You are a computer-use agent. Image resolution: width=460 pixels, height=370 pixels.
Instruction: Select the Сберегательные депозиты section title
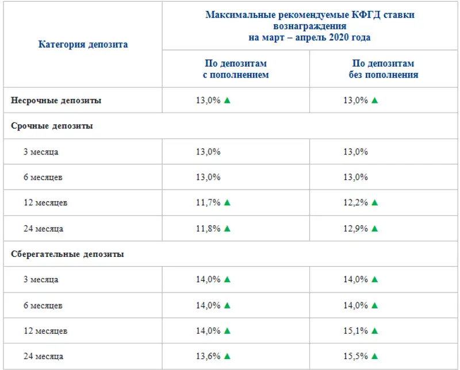(x=68, y=253)
